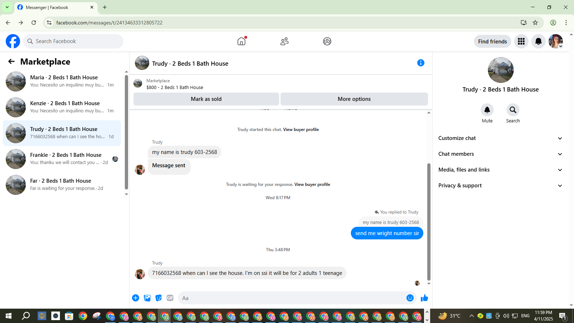This screenshot has height=323, width=574.
Task: Open the Facebook logo home link
Action: point(13,41)
